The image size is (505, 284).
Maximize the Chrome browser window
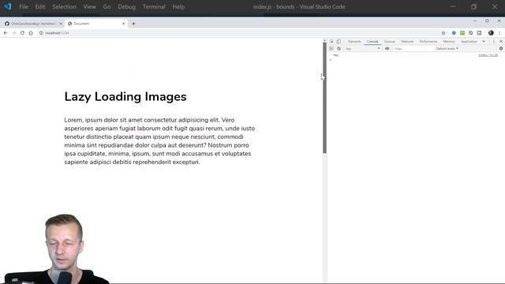tap(487, 21)
